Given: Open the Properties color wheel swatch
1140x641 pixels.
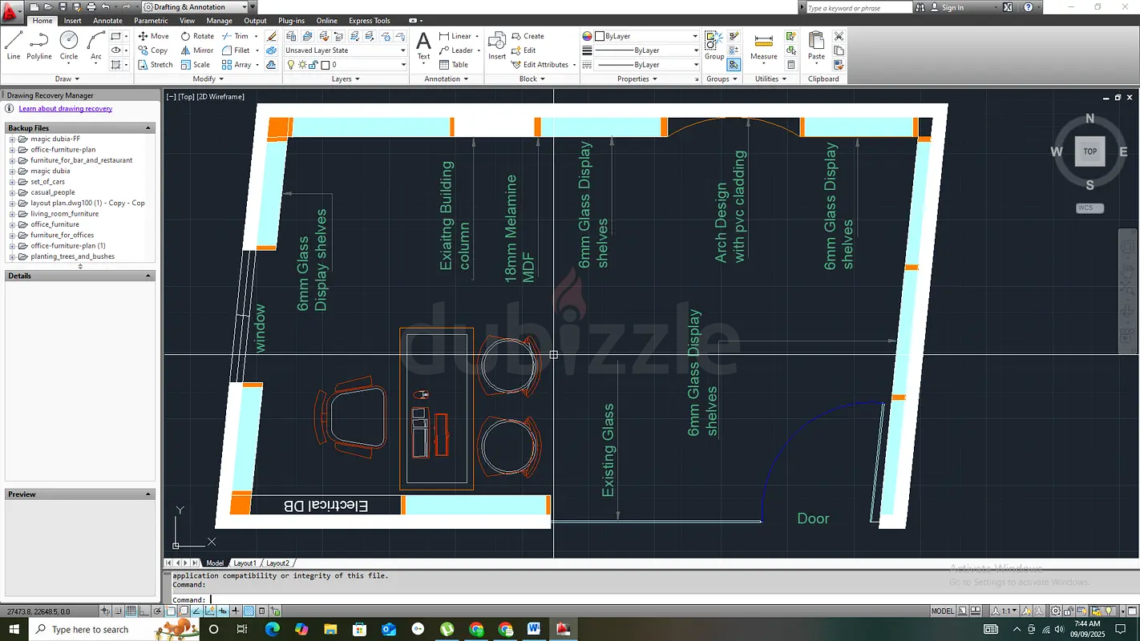Looking at the screenshot, I should (x=587, y=35).
